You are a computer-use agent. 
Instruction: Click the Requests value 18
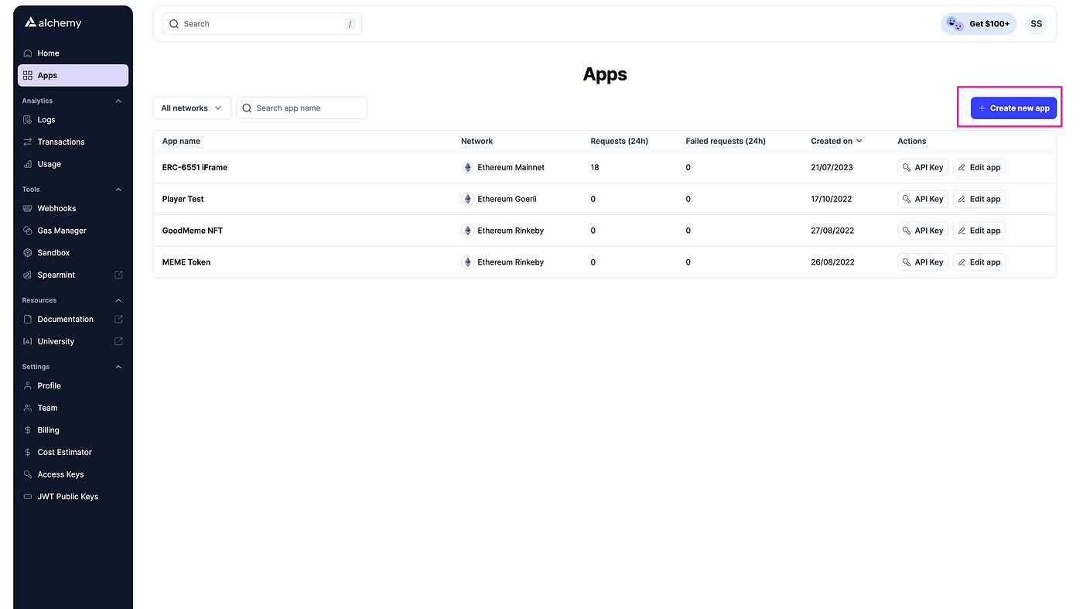[595, 167]
